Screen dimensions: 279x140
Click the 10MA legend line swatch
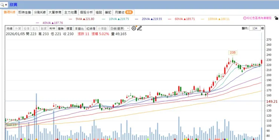pos(104,19)
